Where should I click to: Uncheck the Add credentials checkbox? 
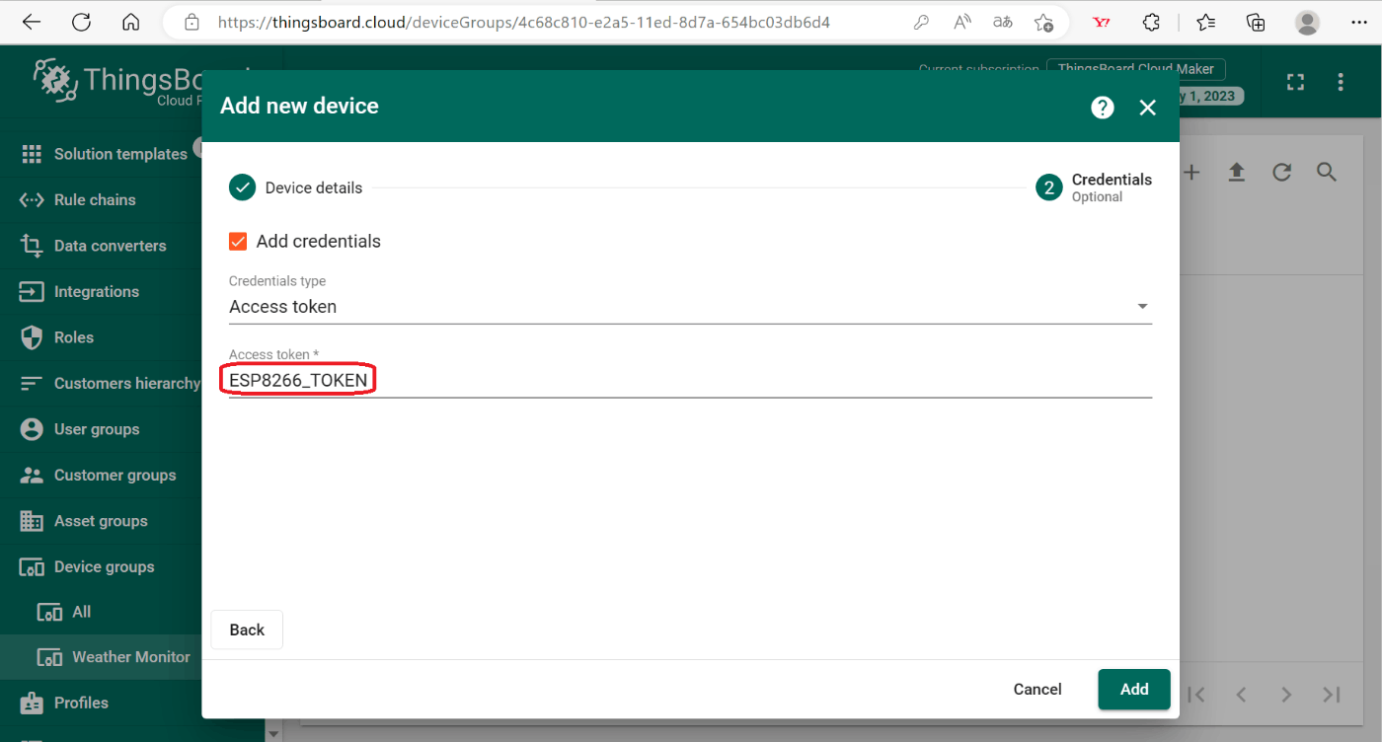pos(238,241)
